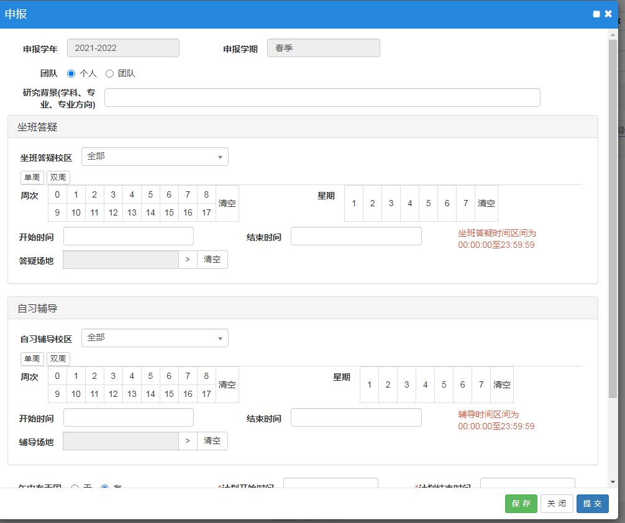Clear 坐班答疑 星期 selection with 清空
The height and width of the screenshot is (523, 625).
[486, 203]
